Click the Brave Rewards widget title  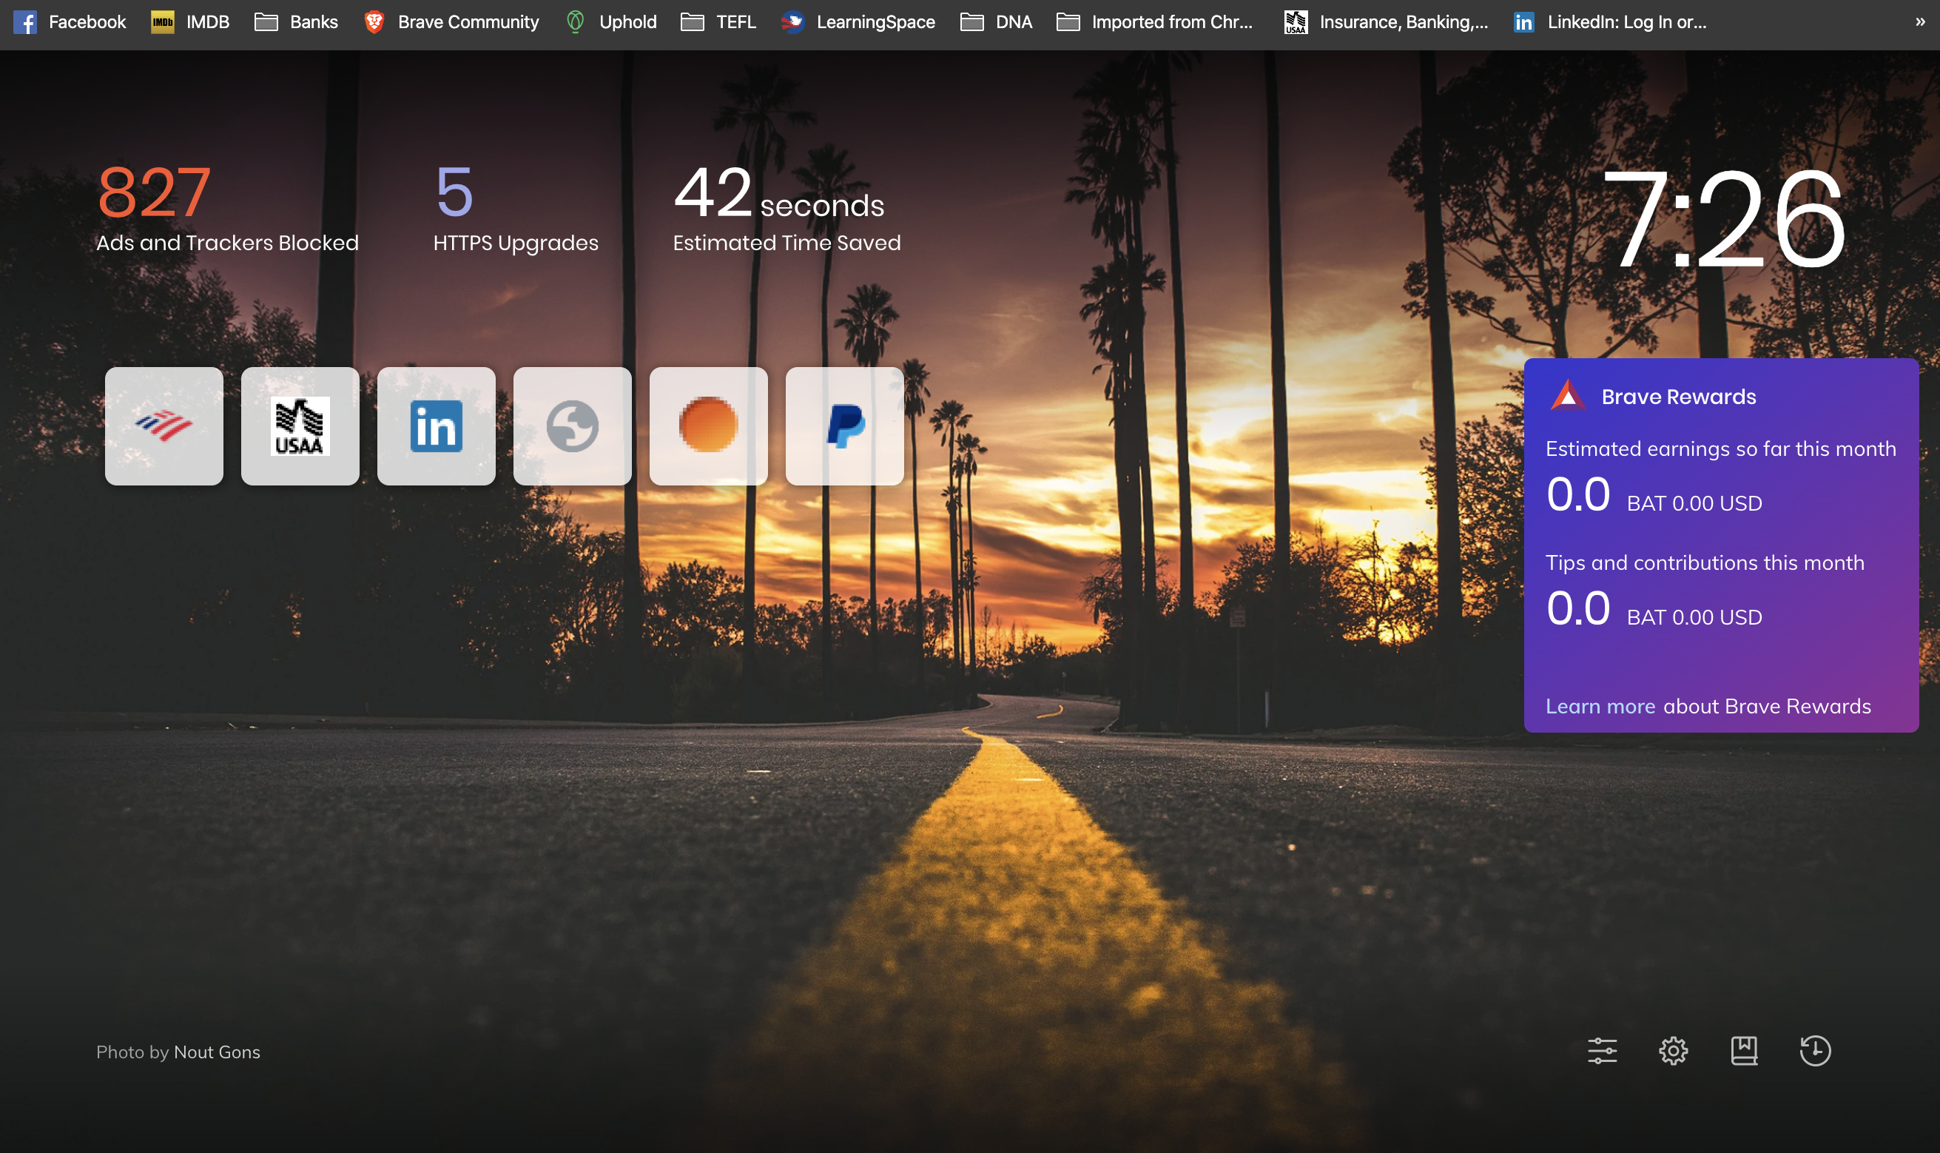point(1677,396)
